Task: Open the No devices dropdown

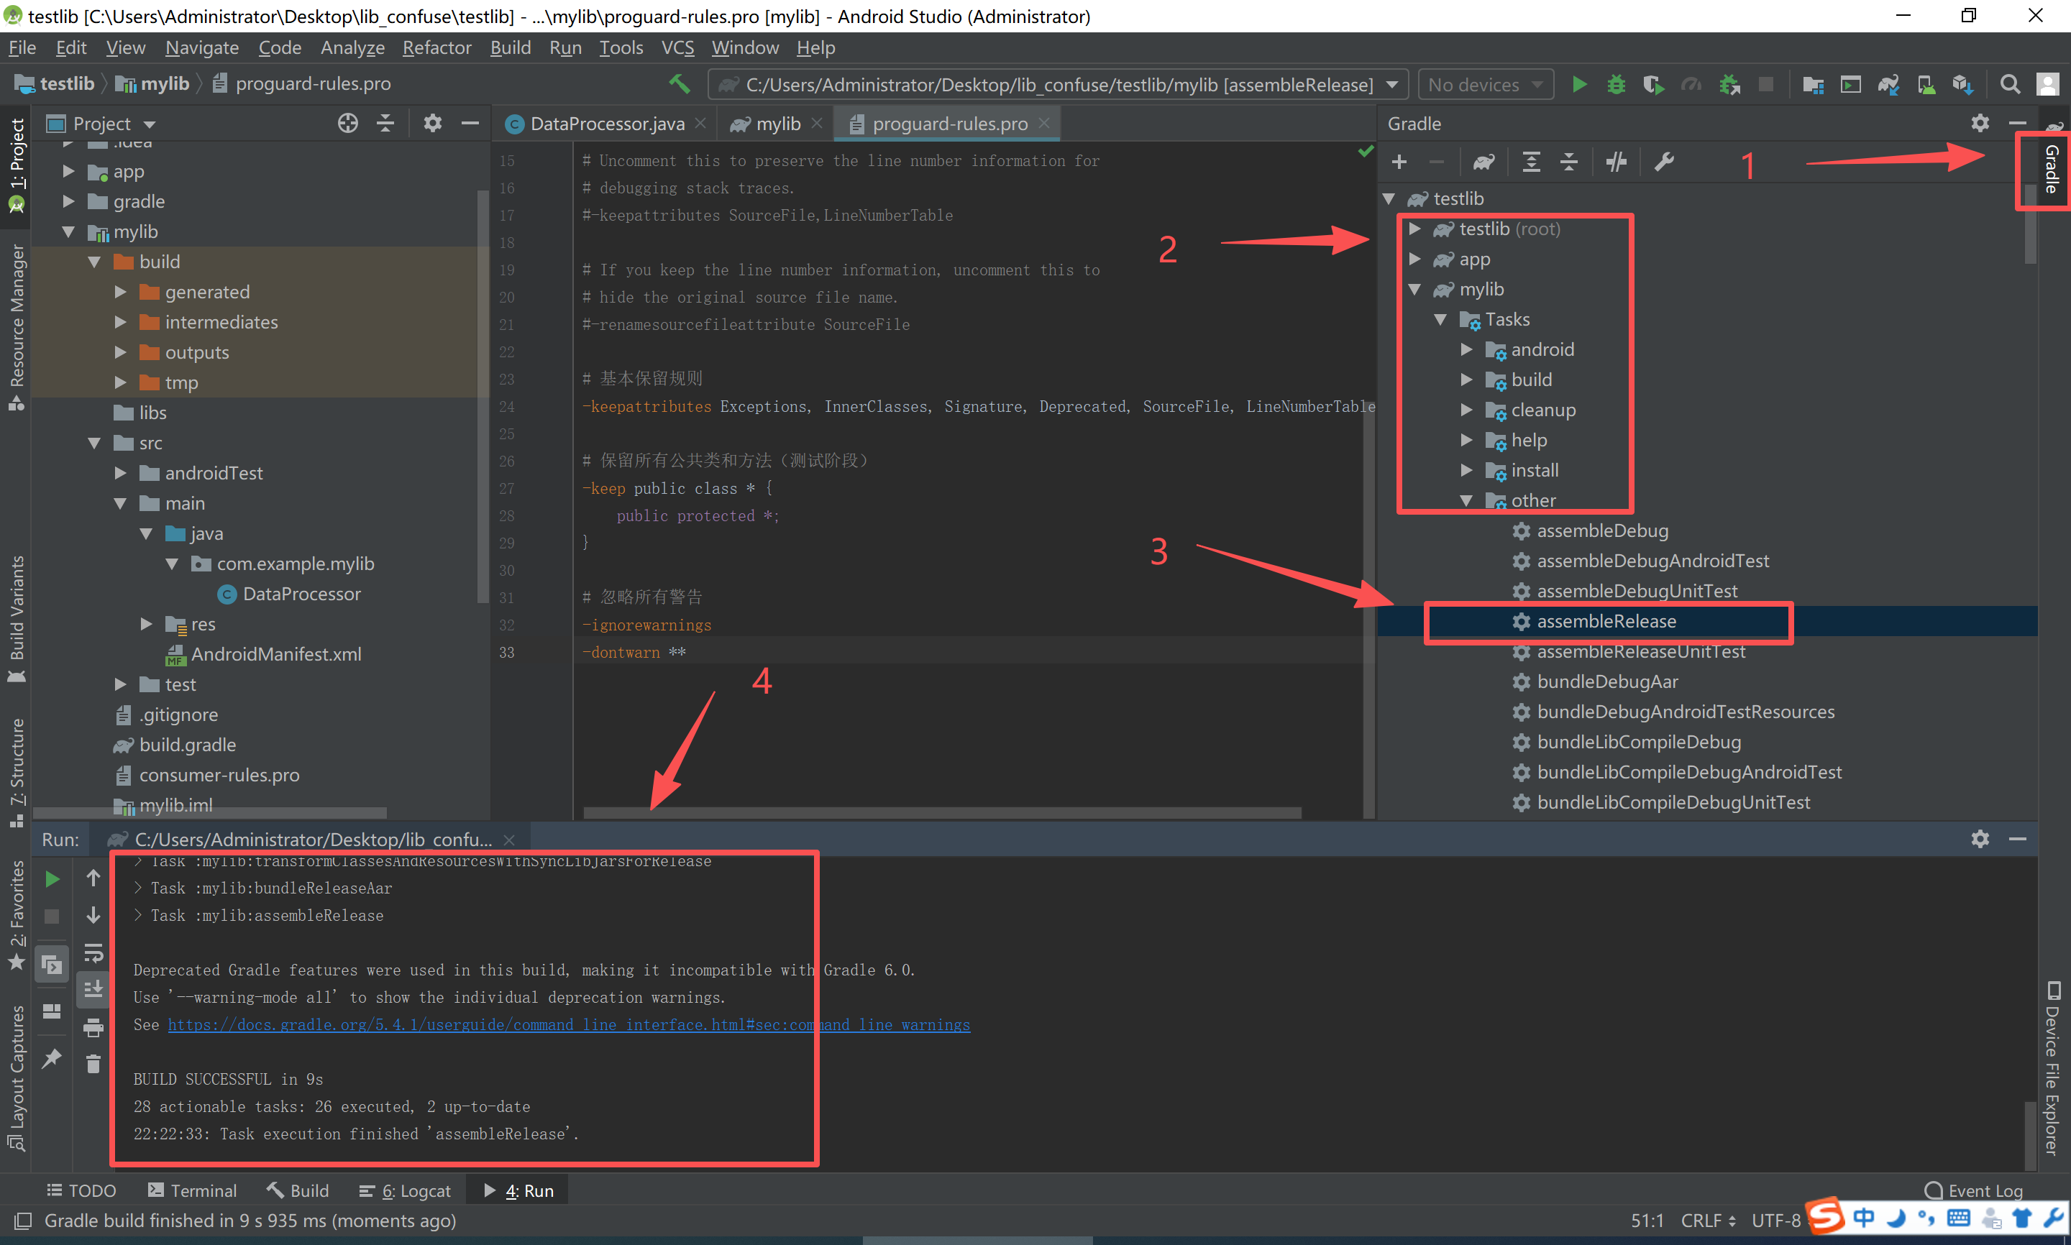Action: click(x=1484, y=85)
